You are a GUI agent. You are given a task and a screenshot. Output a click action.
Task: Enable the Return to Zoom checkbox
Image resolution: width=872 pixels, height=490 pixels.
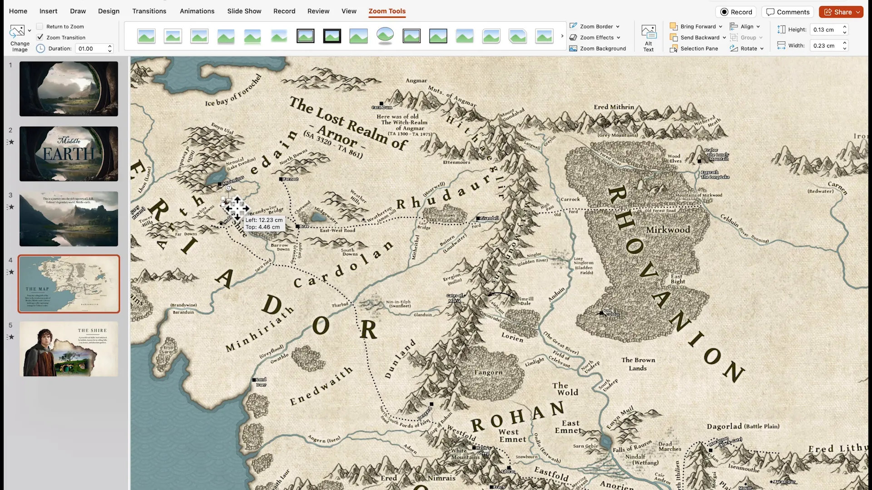click(x=40, y=27)
